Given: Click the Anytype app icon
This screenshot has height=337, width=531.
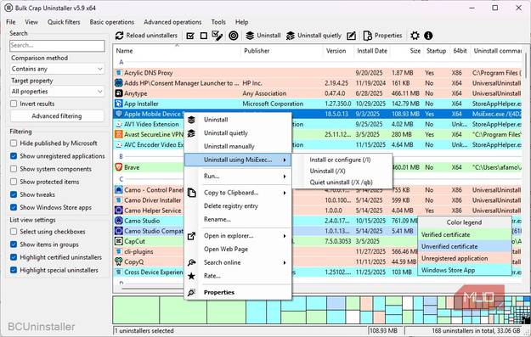Looking at the screenshot, I should pyautogui.click(x=119, y=93).
